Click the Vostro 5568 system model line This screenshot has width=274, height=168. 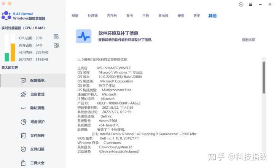coord(108,121)
